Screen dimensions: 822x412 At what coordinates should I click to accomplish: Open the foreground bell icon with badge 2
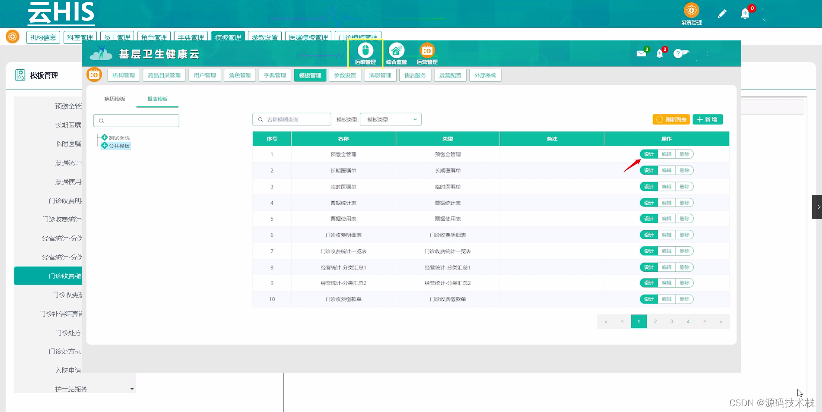tap(659, 54)
